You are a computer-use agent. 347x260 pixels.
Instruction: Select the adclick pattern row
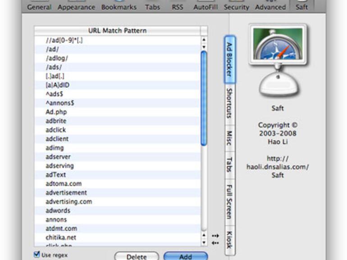pyautogui.click(x=118, y=130)
